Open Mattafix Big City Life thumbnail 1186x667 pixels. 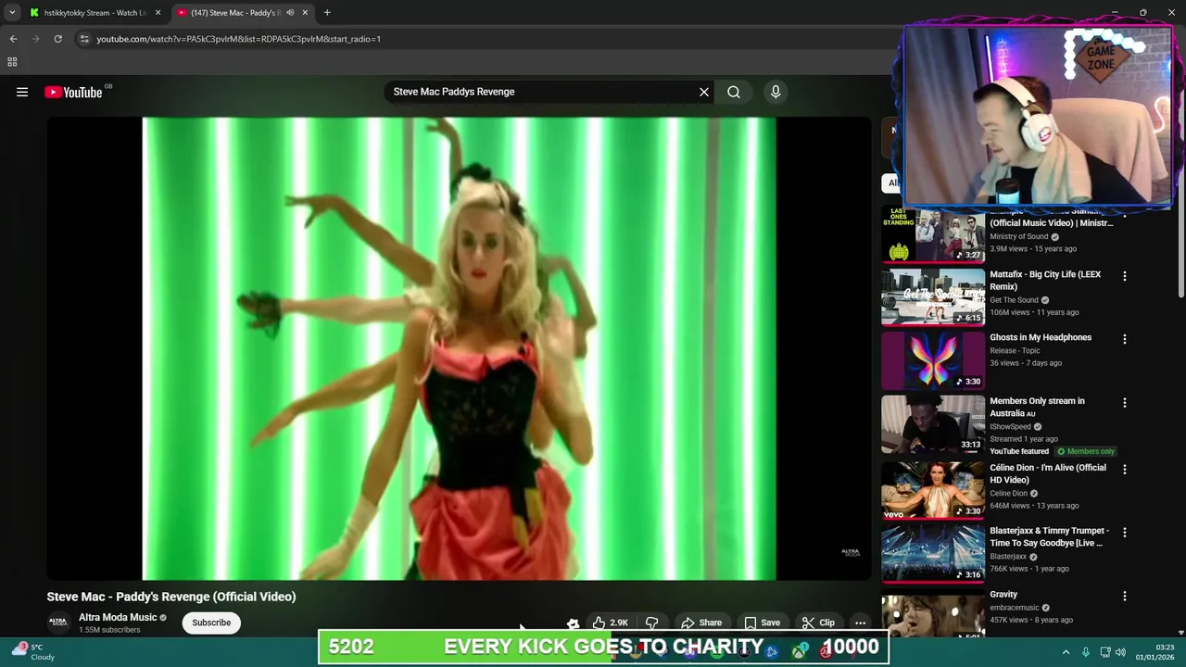click(933, 297)
